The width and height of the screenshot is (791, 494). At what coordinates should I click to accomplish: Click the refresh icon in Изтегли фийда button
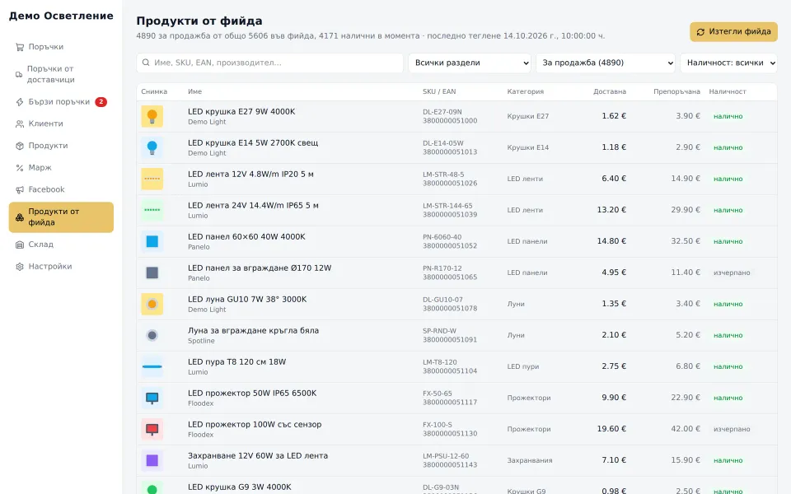[700, 32]
